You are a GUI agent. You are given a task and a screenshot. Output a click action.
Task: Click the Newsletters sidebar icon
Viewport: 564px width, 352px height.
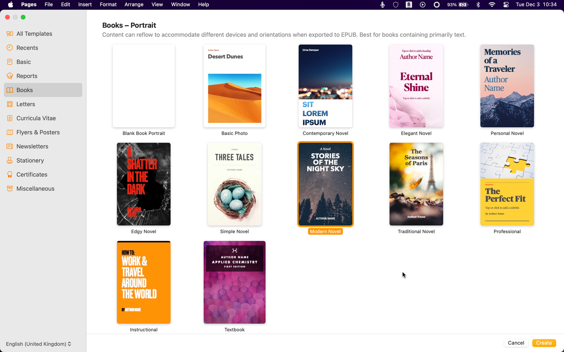pyautogui.click(x=10, y=146)
